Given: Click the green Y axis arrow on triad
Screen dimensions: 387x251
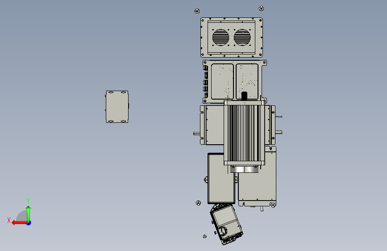Looking at the screenshot, I should click(x=29, y=213).
